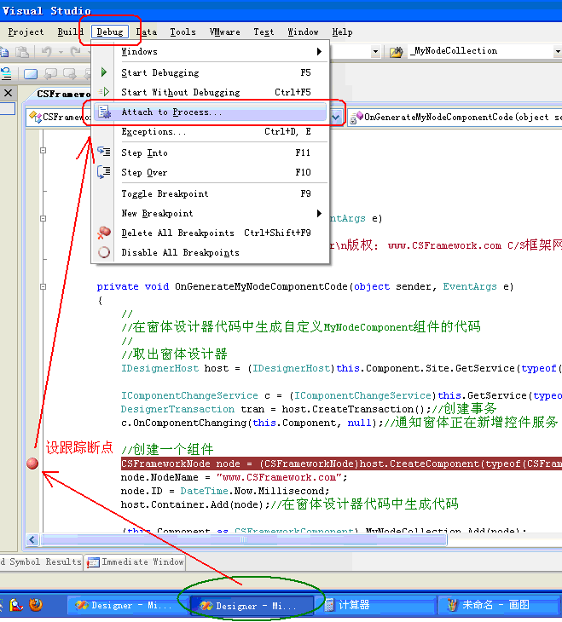Viewport: 562px width, 622px height.
Task: Click the Attach to Process gear icon
Action: coord(104,112)
